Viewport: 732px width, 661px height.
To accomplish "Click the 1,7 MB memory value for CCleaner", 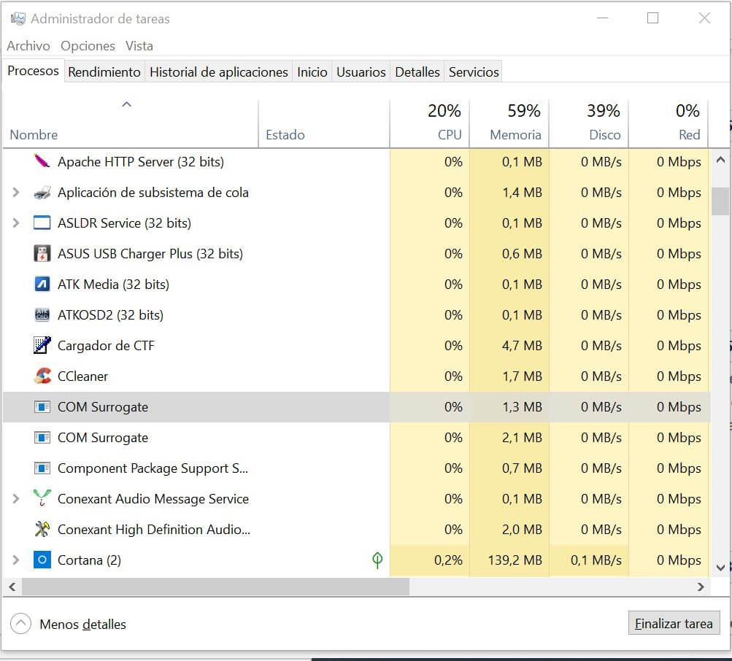I will coord(522,376).
